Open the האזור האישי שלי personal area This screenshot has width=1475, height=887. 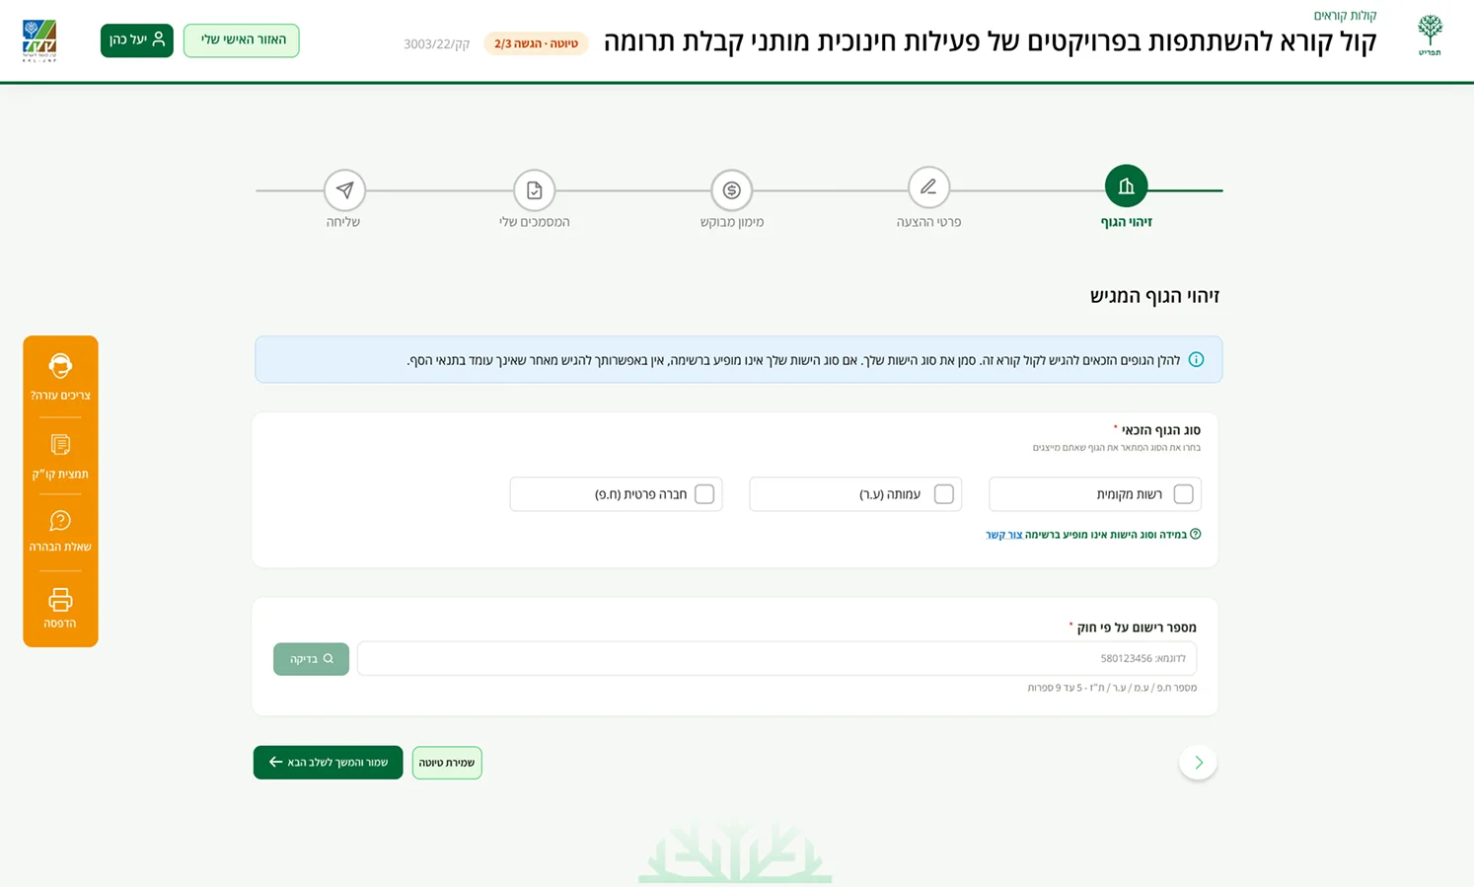click(242, 40)
